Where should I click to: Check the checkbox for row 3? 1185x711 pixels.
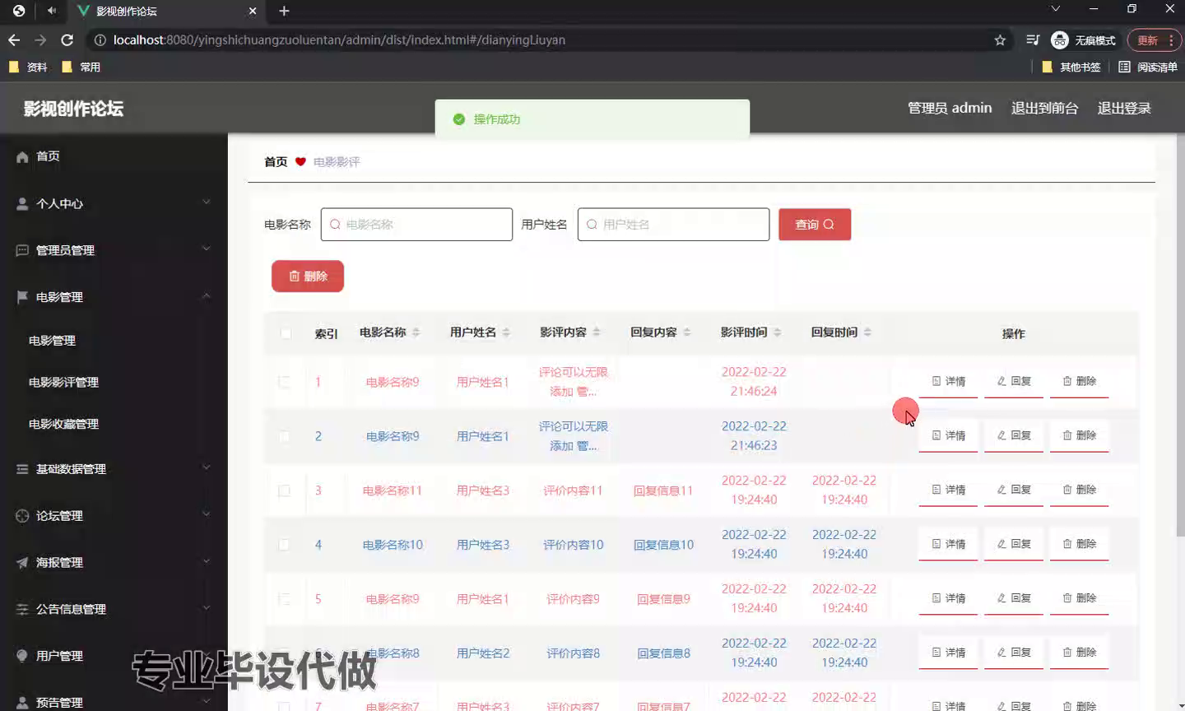click(x=284, y=490)
